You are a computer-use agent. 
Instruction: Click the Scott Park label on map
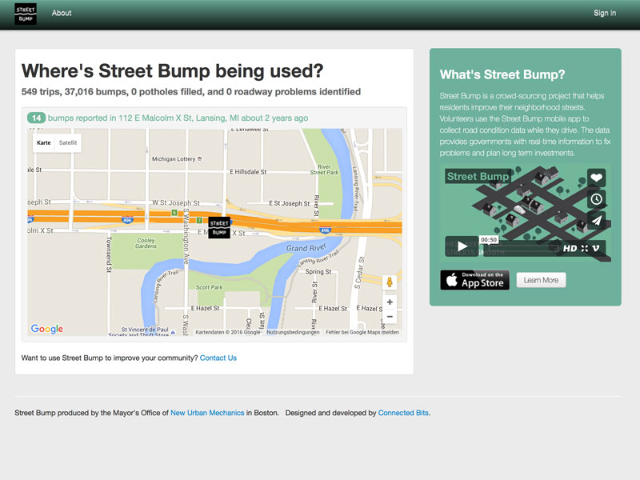(x=209, y=287)
